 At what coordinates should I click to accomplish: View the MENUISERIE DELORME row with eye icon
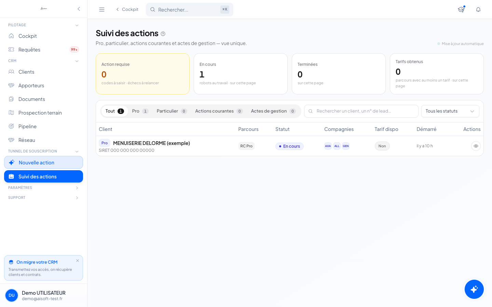tap(476, 146)
